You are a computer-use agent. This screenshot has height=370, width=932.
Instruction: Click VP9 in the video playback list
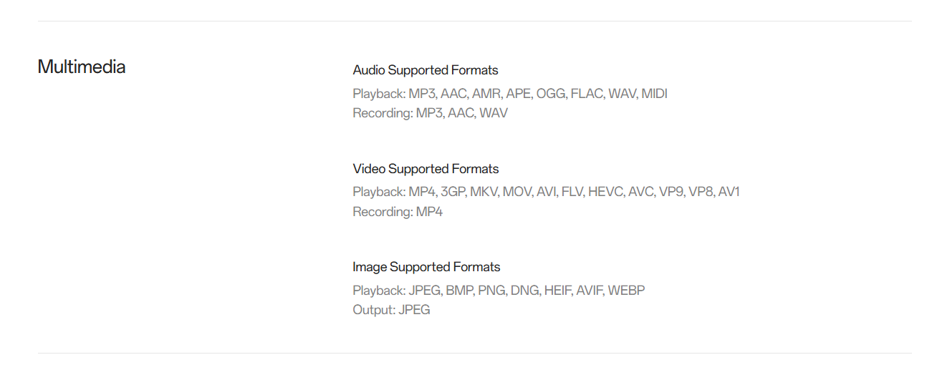[x=669, y=192]
